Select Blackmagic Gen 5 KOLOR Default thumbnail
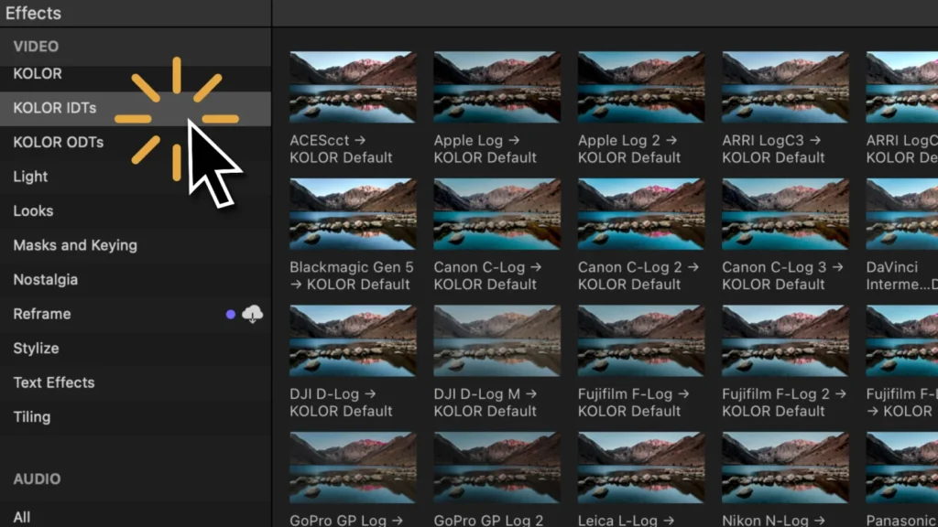Screen dimensions: 938x527 tap(353, 214)
